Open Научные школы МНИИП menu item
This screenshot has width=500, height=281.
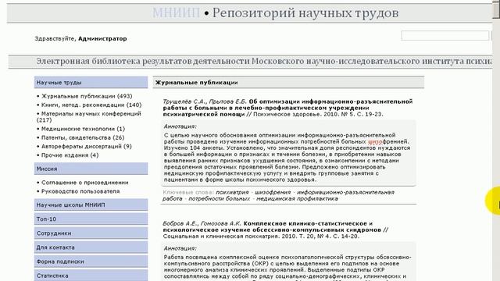click(91, 205)
